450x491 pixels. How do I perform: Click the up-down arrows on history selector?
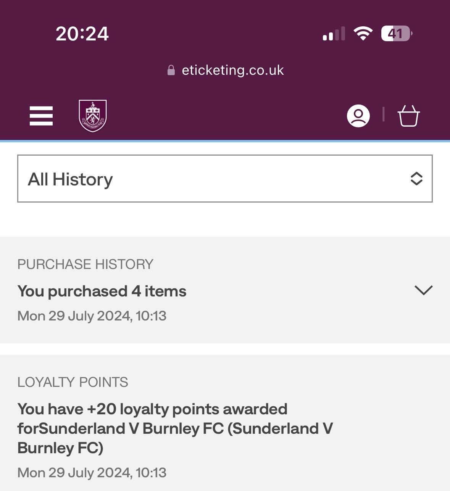(416, 179)
